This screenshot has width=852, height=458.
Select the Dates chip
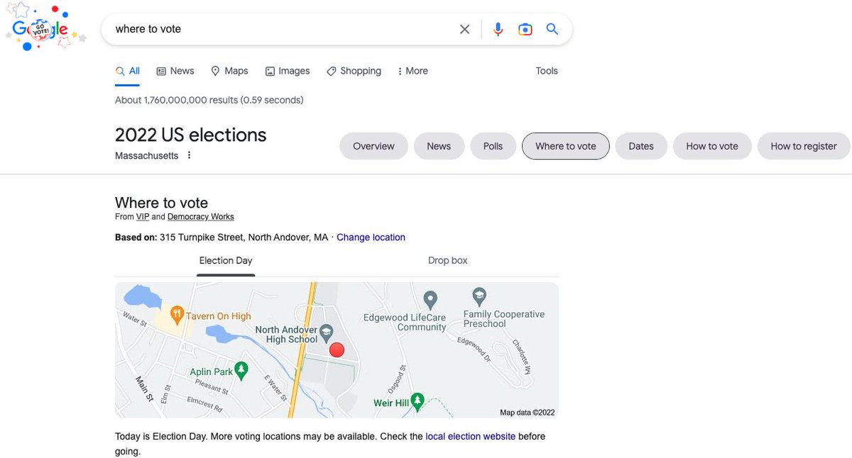click(641, 146)
